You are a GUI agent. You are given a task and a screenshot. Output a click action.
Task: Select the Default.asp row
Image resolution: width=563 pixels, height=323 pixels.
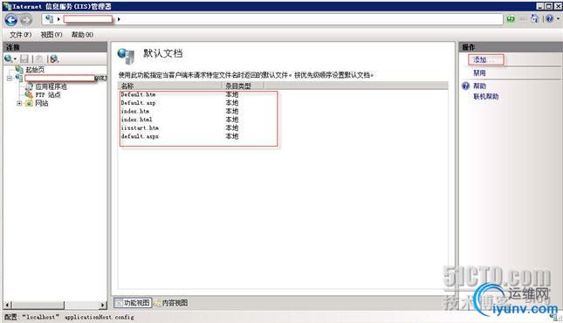pos(138,103)
